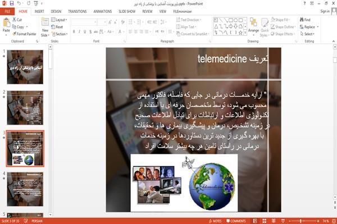Screen dimensions: 337x224
Task: Switch to the INSERT tab
Action: tap(39, 11)
